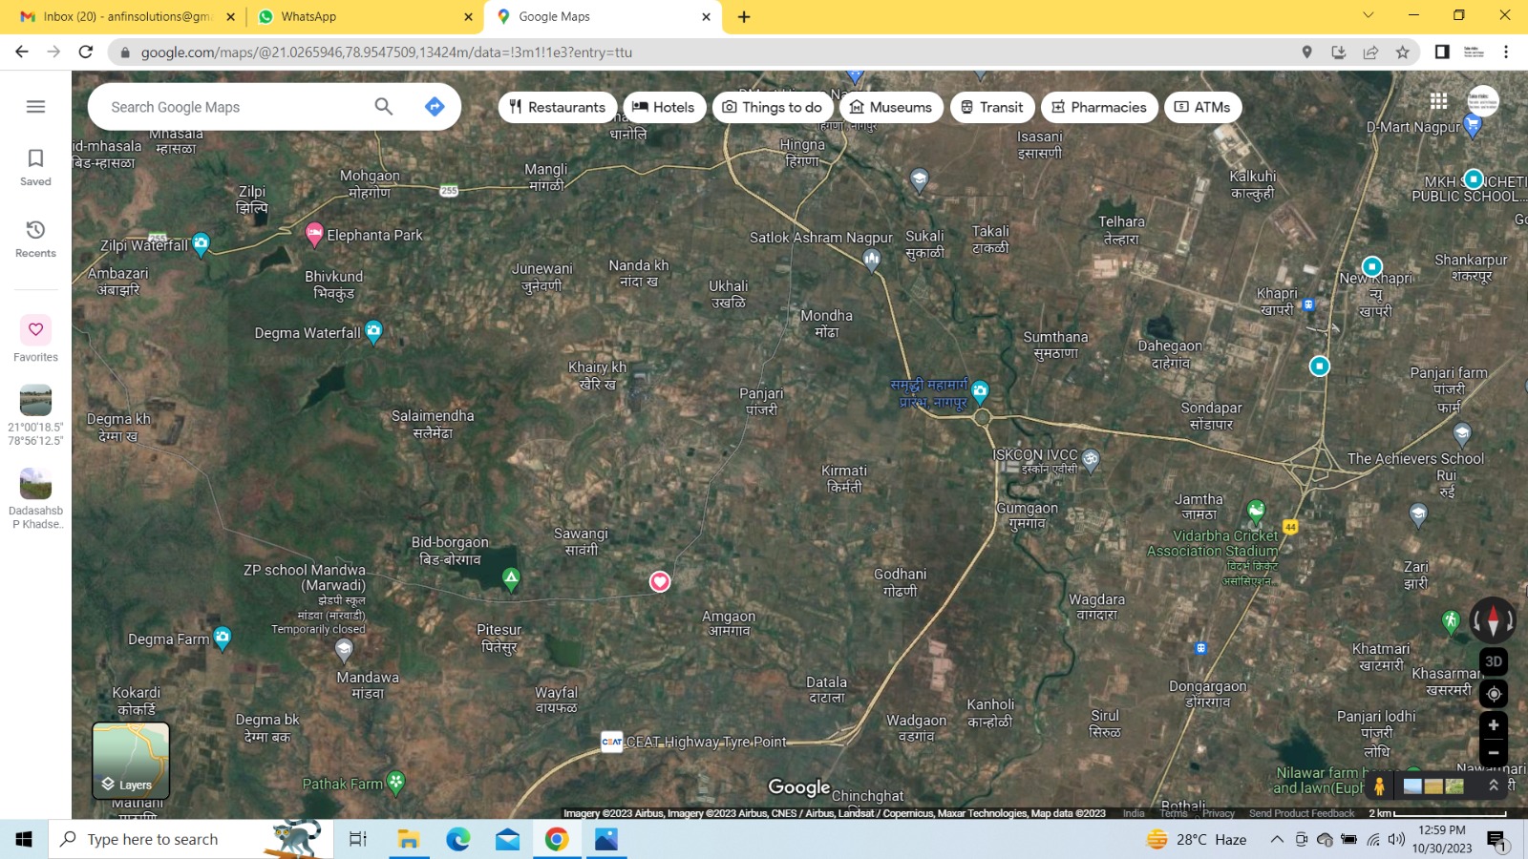The height and width of the screenshot is (859, 1528).
Task: Show Things to do on map
Action: 773,107
